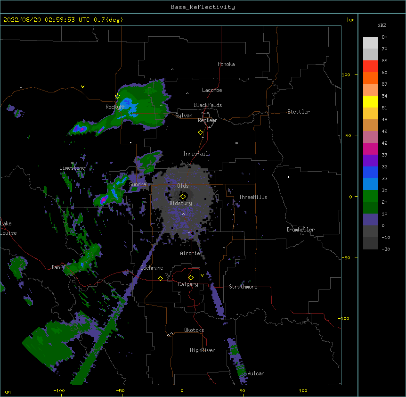Click the RedDeer label
The image size is (406, 397).
click(207, 120)
